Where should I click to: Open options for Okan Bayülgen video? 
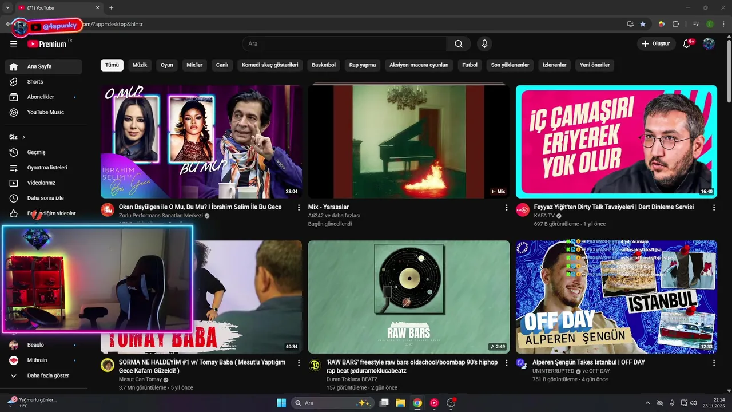point(299,208)
